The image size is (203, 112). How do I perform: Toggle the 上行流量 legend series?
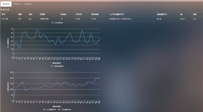[44, 109]
